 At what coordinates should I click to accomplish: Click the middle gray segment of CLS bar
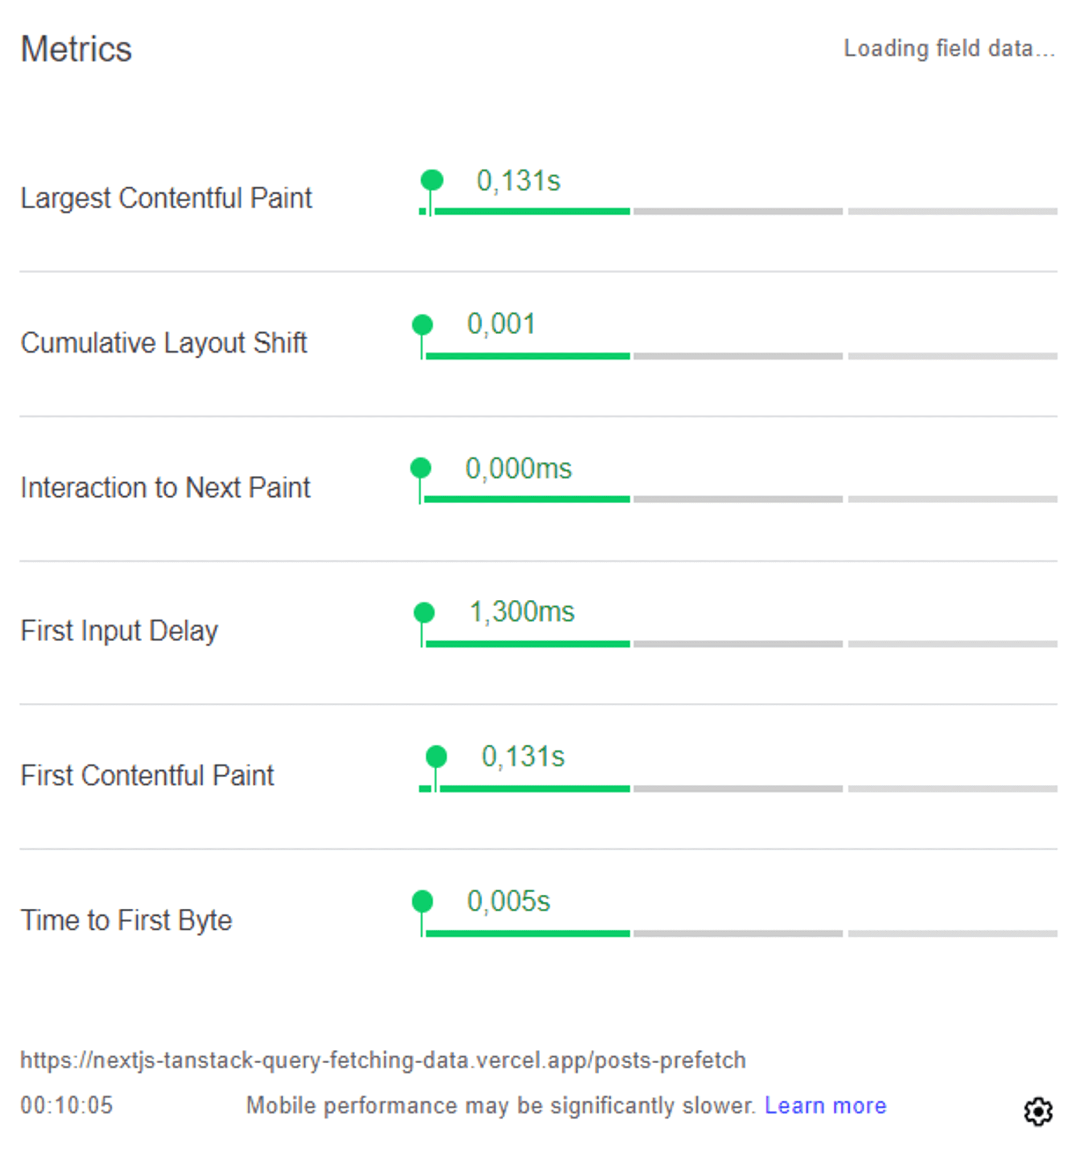pos(738,356)
